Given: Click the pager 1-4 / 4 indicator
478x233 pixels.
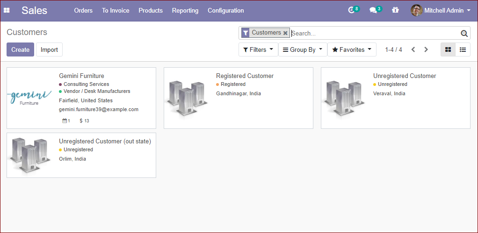Looking at the screenshot, I should tap(393, 49).
